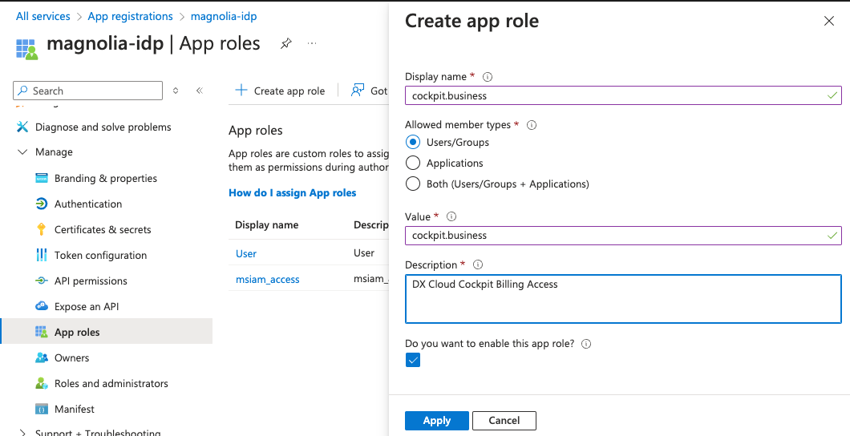Open Certificates & secrets

point(103,229)
